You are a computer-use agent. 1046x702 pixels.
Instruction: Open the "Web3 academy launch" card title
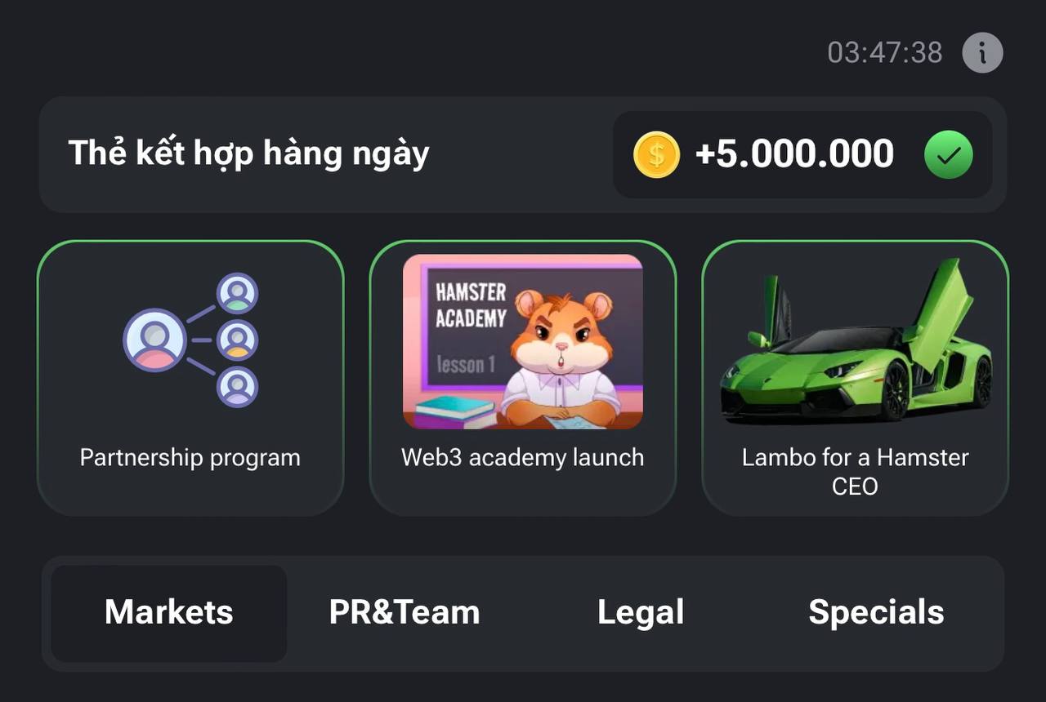point(523,457)
